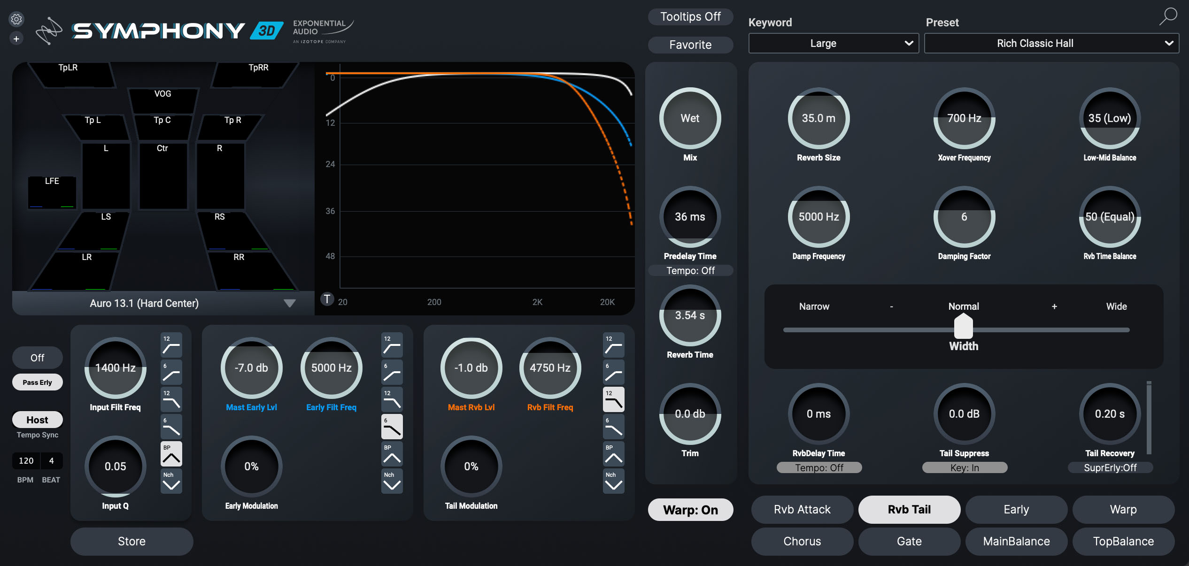Select Early filter 12 dB highpass icon
Screen dimensions: 1189x566
click(x=392, y=345)
